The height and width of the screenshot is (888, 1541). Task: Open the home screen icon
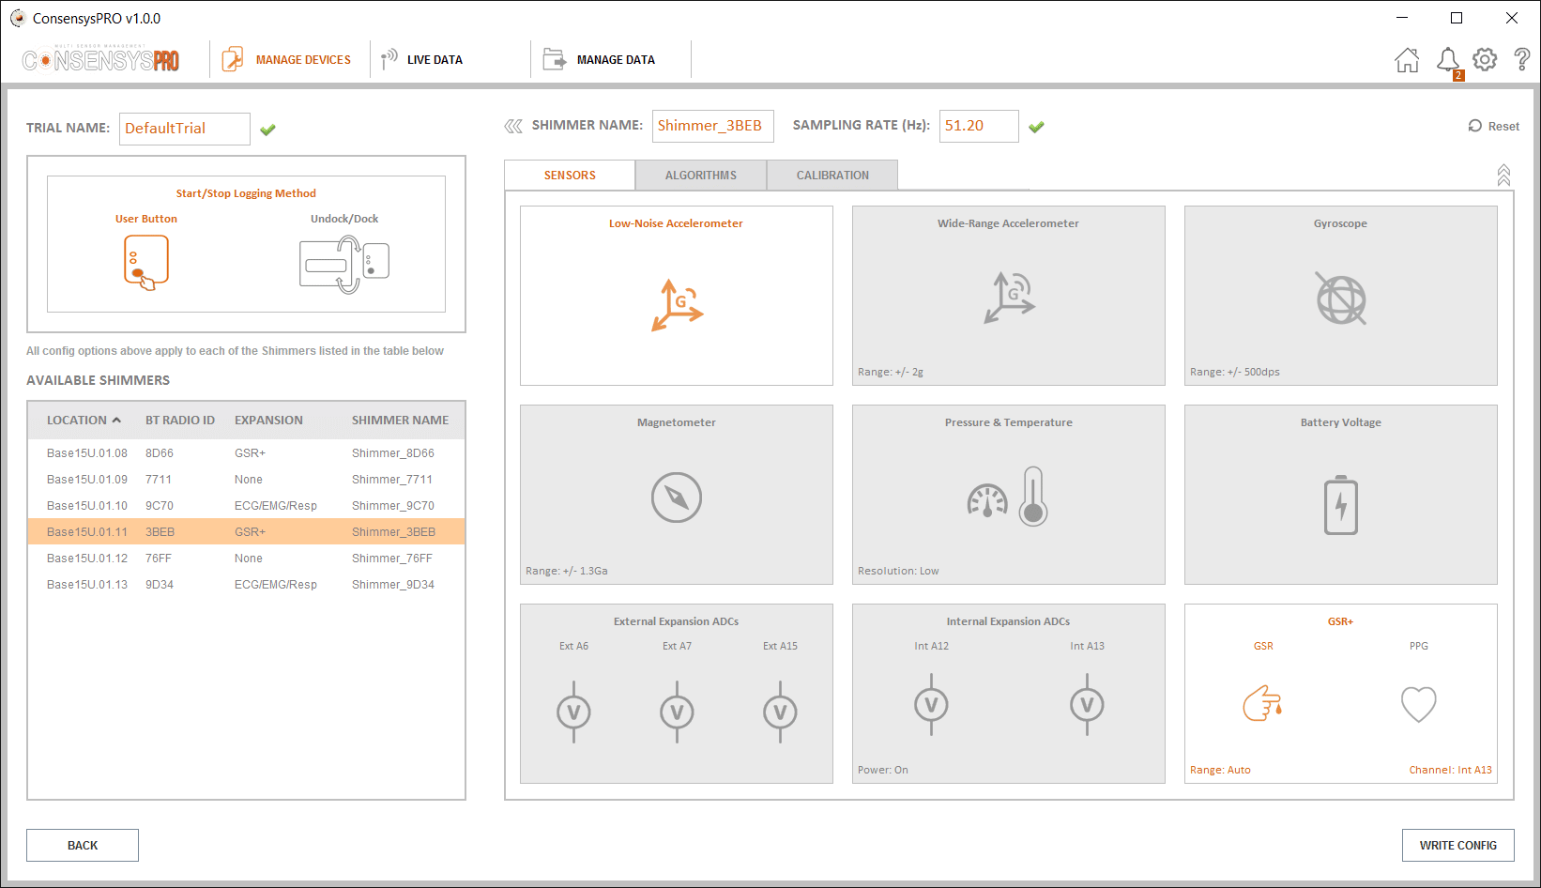coord(1407,60)
